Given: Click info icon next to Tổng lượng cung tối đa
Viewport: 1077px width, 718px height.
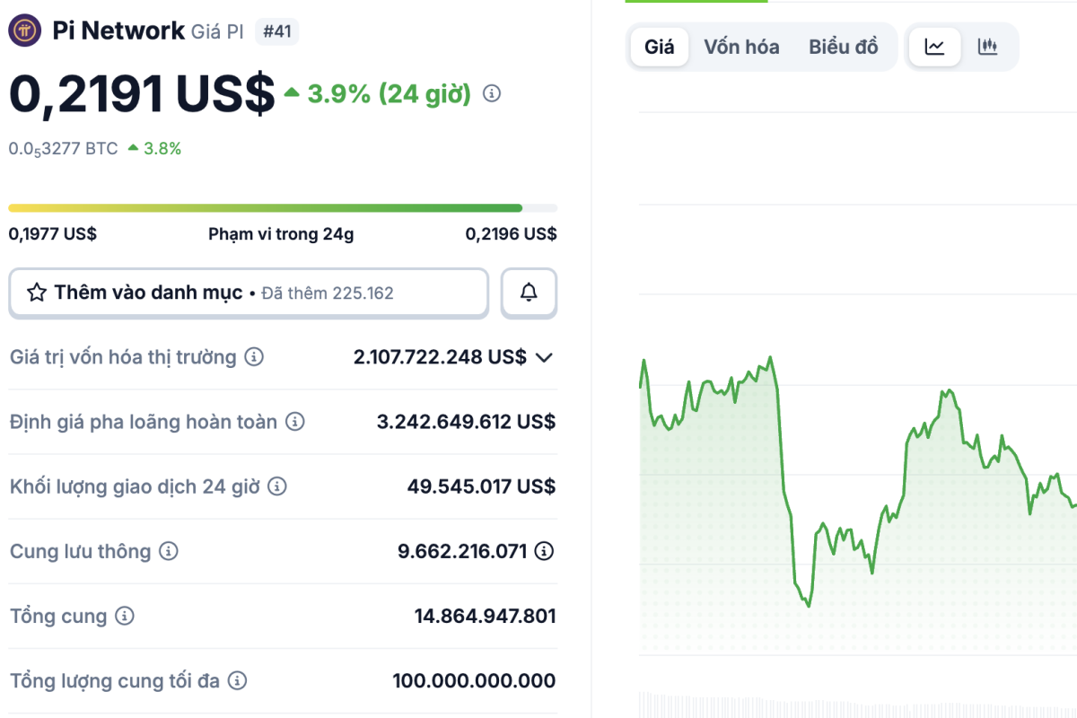Looking at the screenshot, I should (x=237, y=681).
